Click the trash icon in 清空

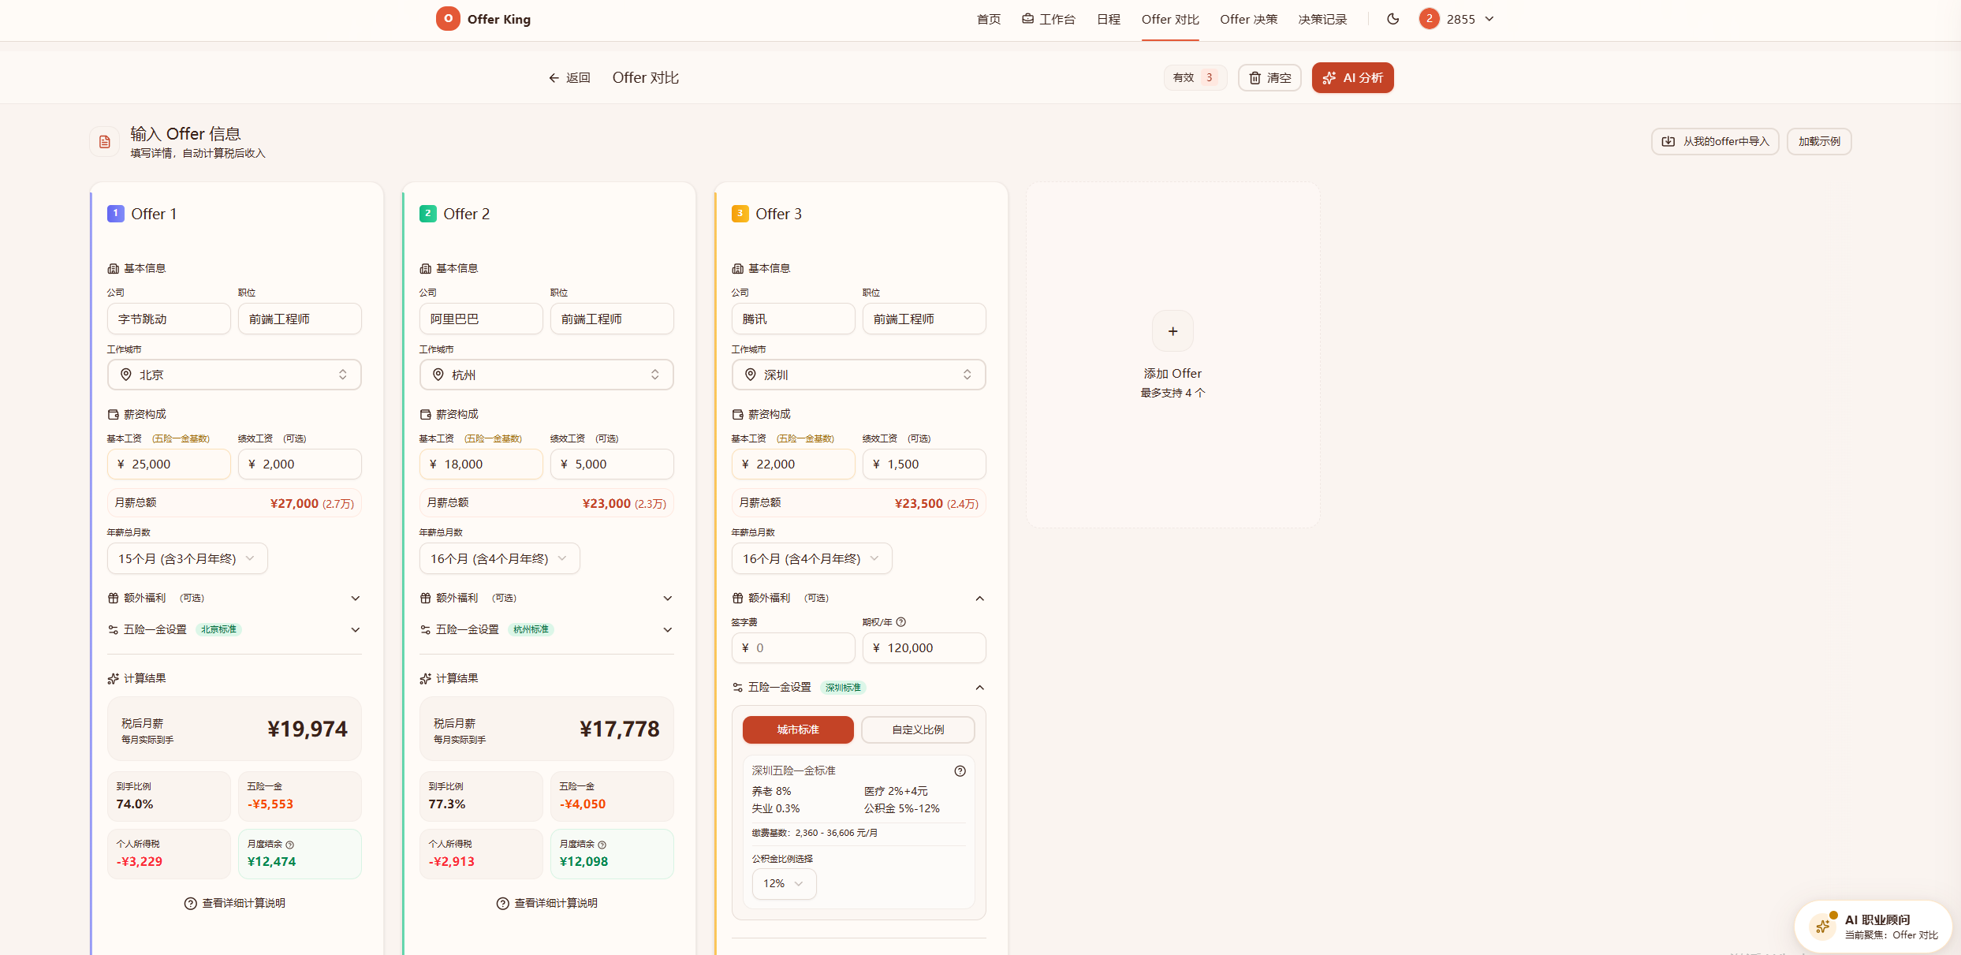(1255, 78)
